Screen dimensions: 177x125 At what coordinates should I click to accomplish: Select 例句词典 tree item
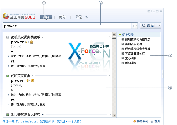point(131,63)
